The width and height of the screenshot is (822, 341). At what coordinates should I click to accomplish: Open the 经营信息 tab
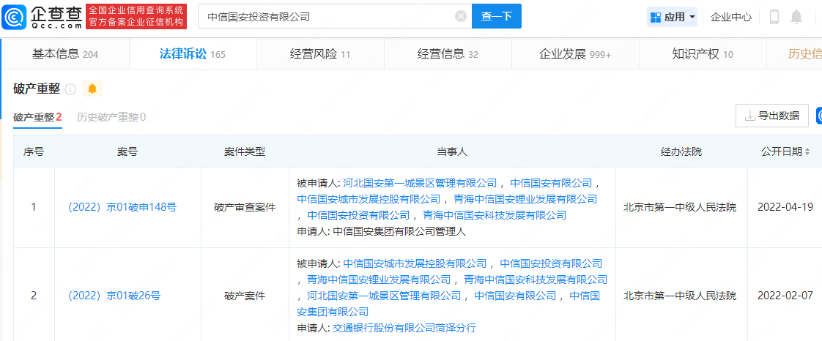tap(447, 53)
